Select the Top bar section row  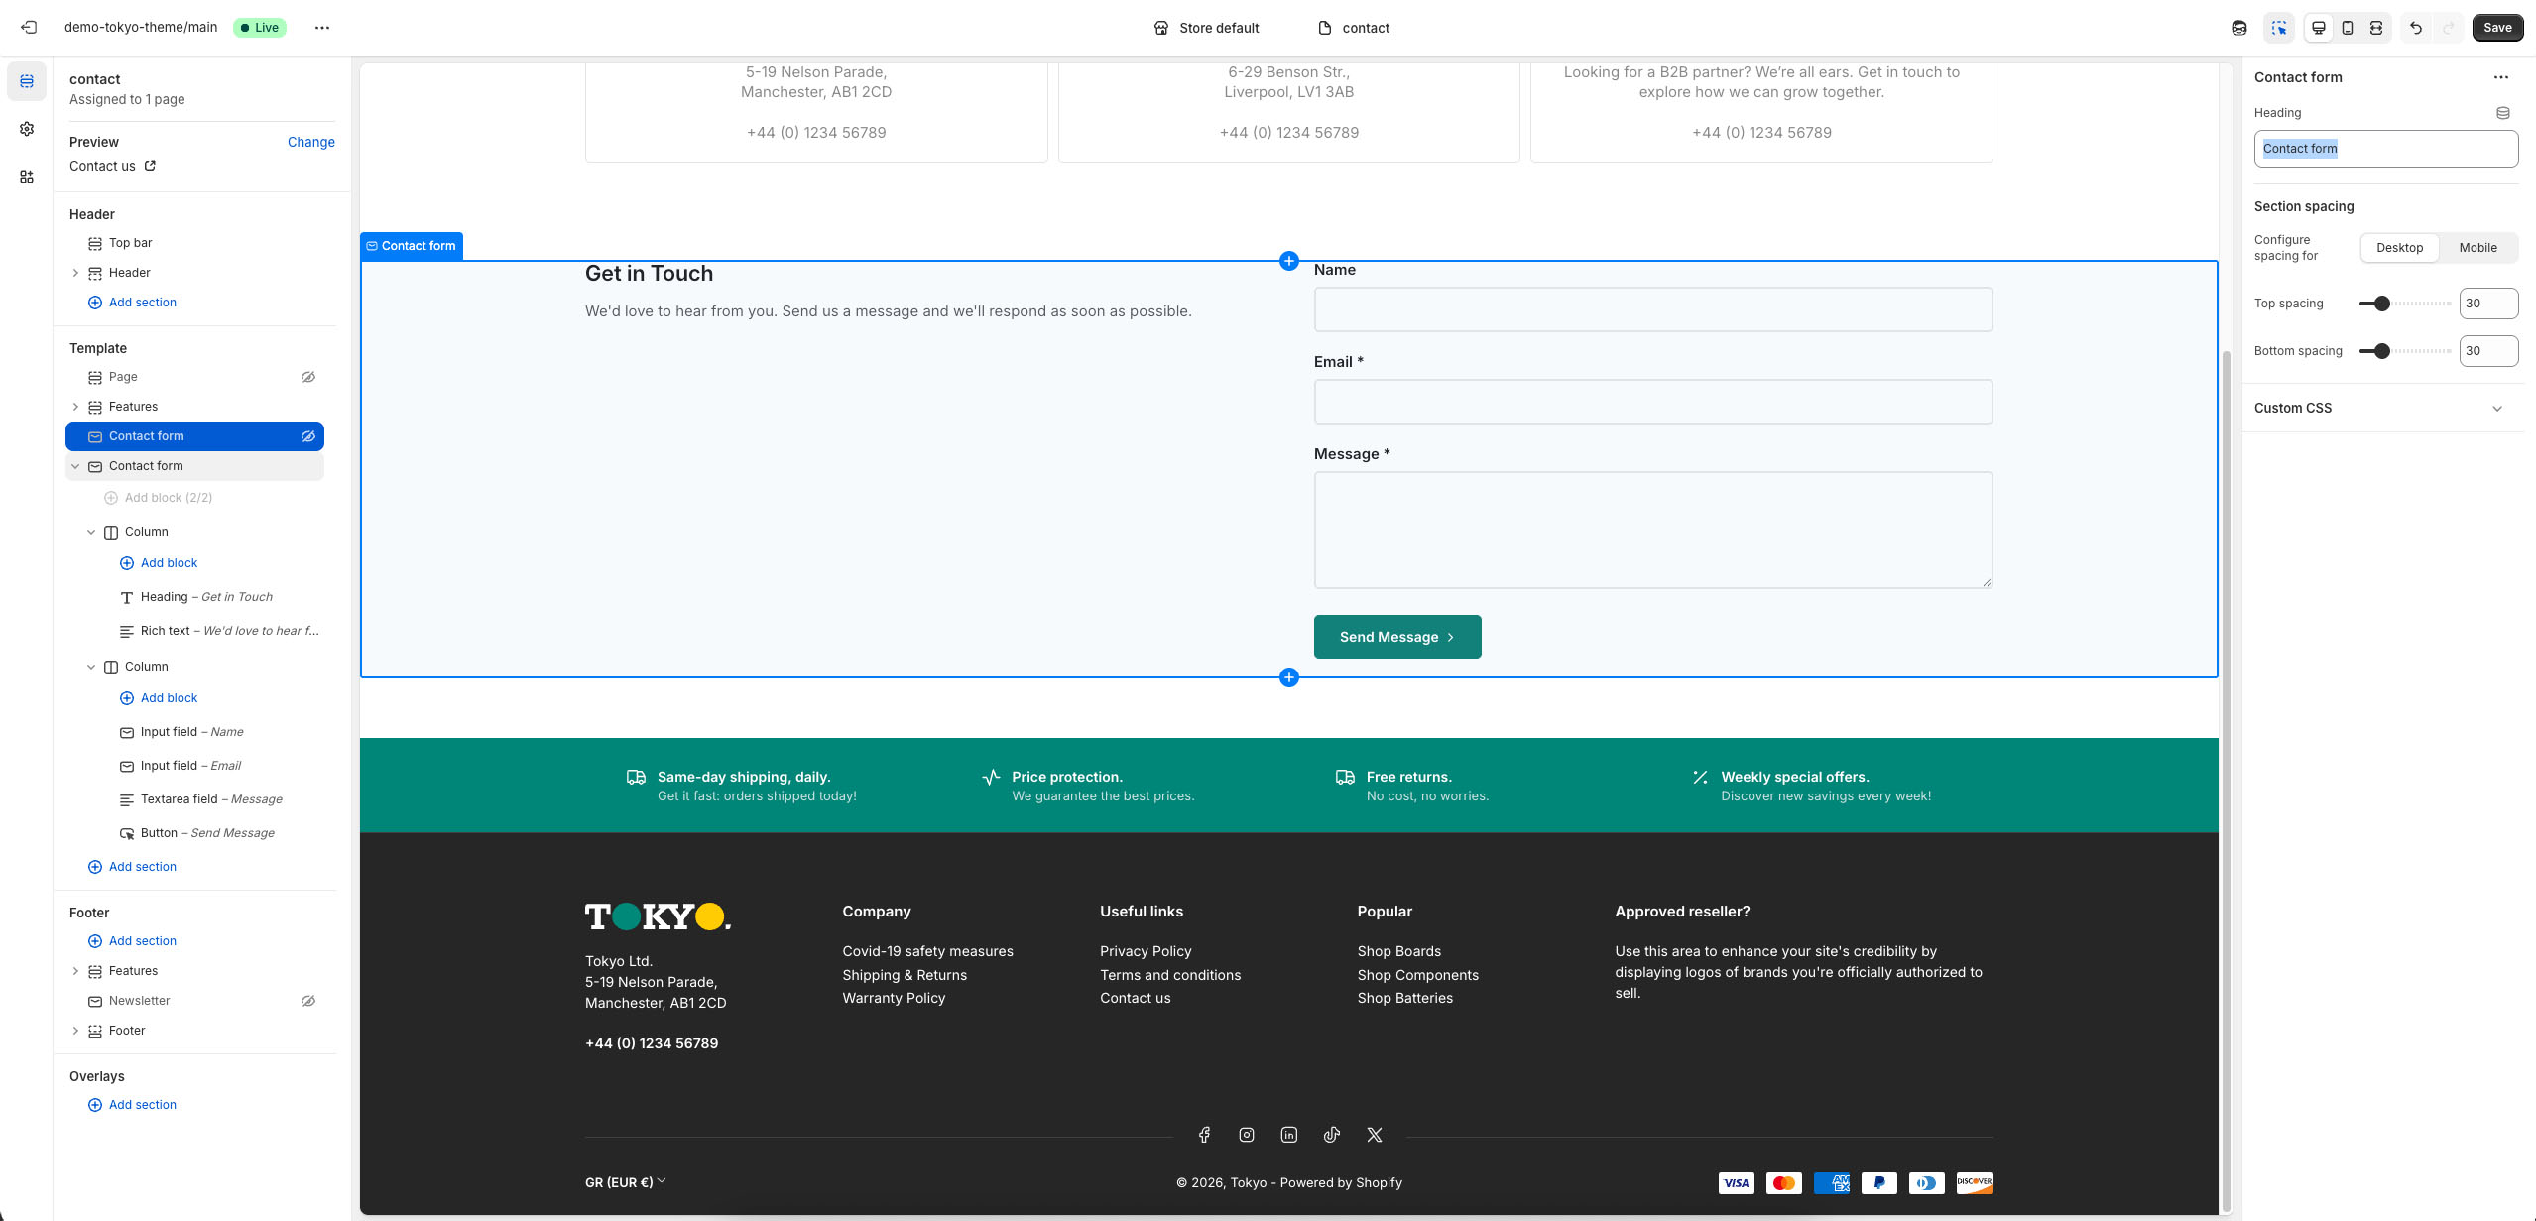point(194,243)
